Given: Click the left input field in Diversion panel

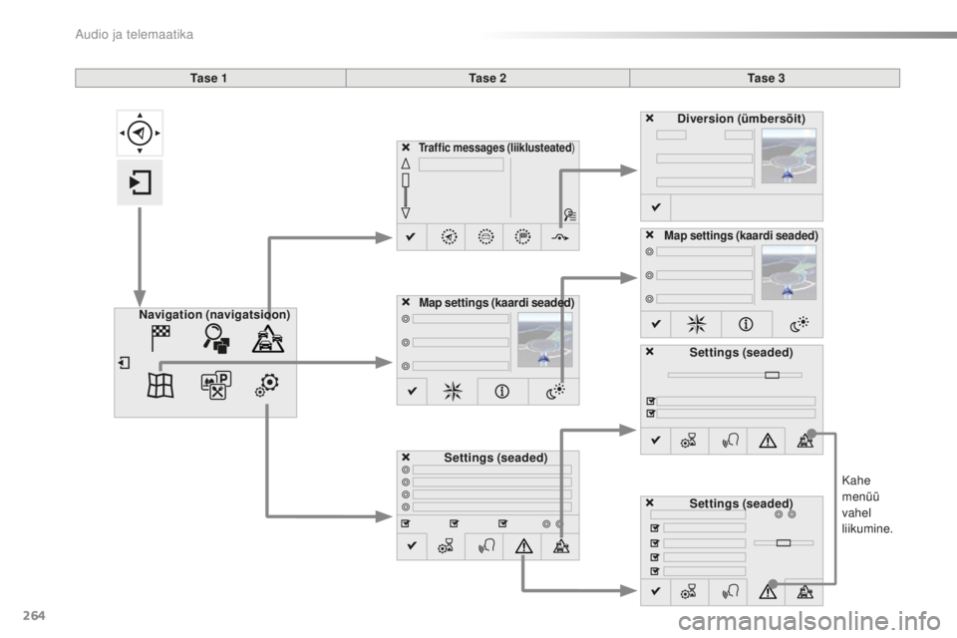Looking at the screenshot, I should click(x=671, y=135).
